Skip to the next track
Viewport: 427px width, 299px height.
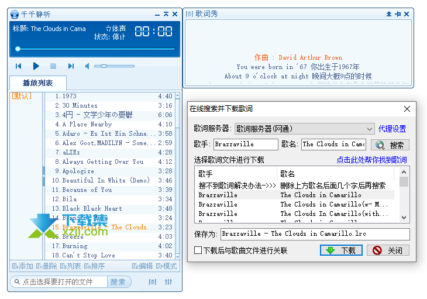pyautogui.click(x=70, y=66)
